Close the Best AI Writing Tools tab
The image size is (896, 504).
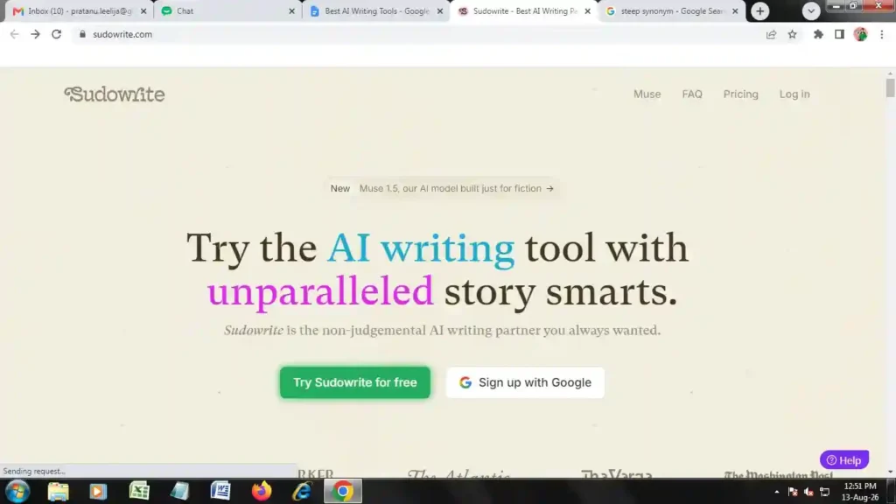coord(440,10)
